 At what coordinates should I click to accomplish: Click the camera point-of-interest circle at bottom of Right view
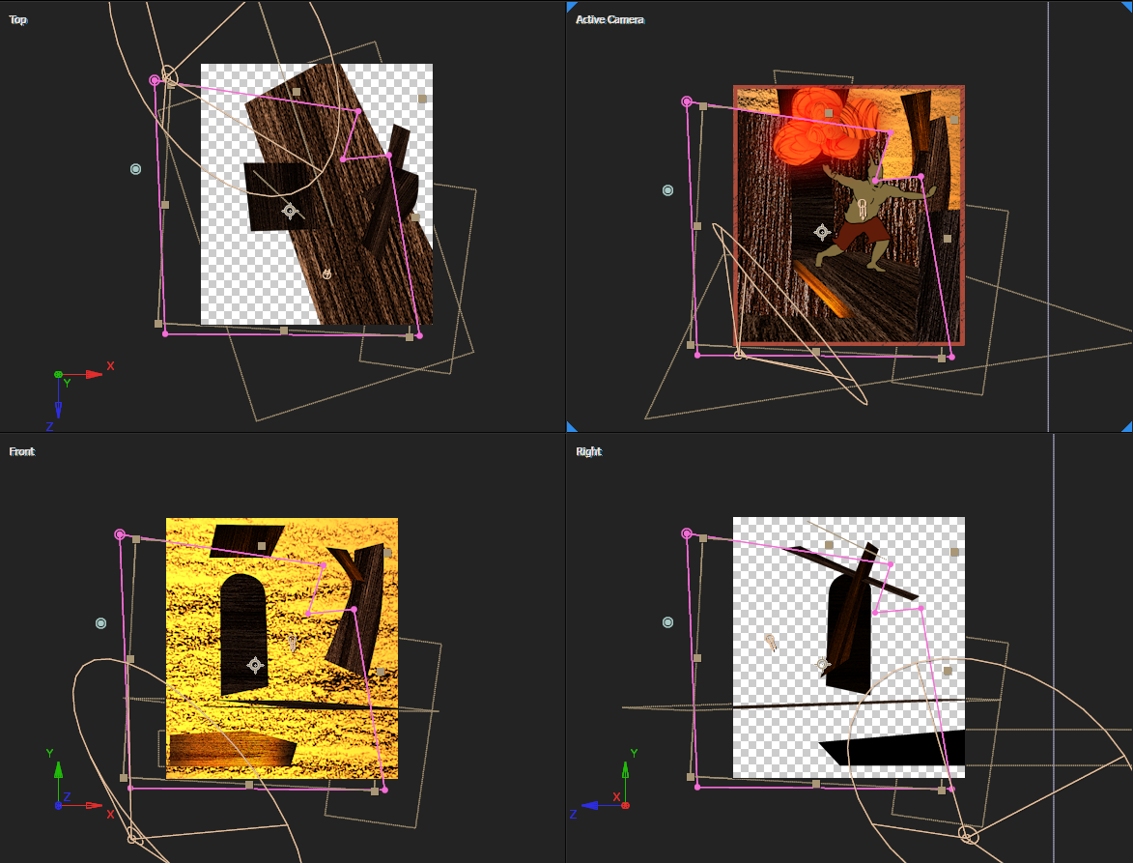968,836
